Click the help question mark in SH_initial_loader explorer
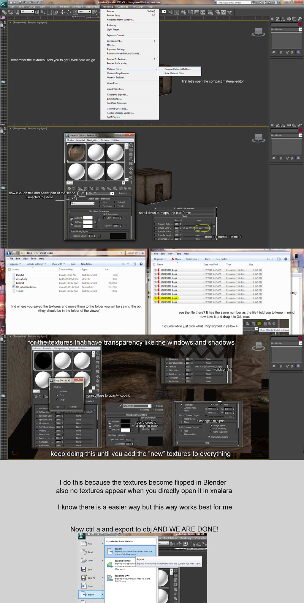The width and height of the screenshot is (304, 603). point(141,264)
